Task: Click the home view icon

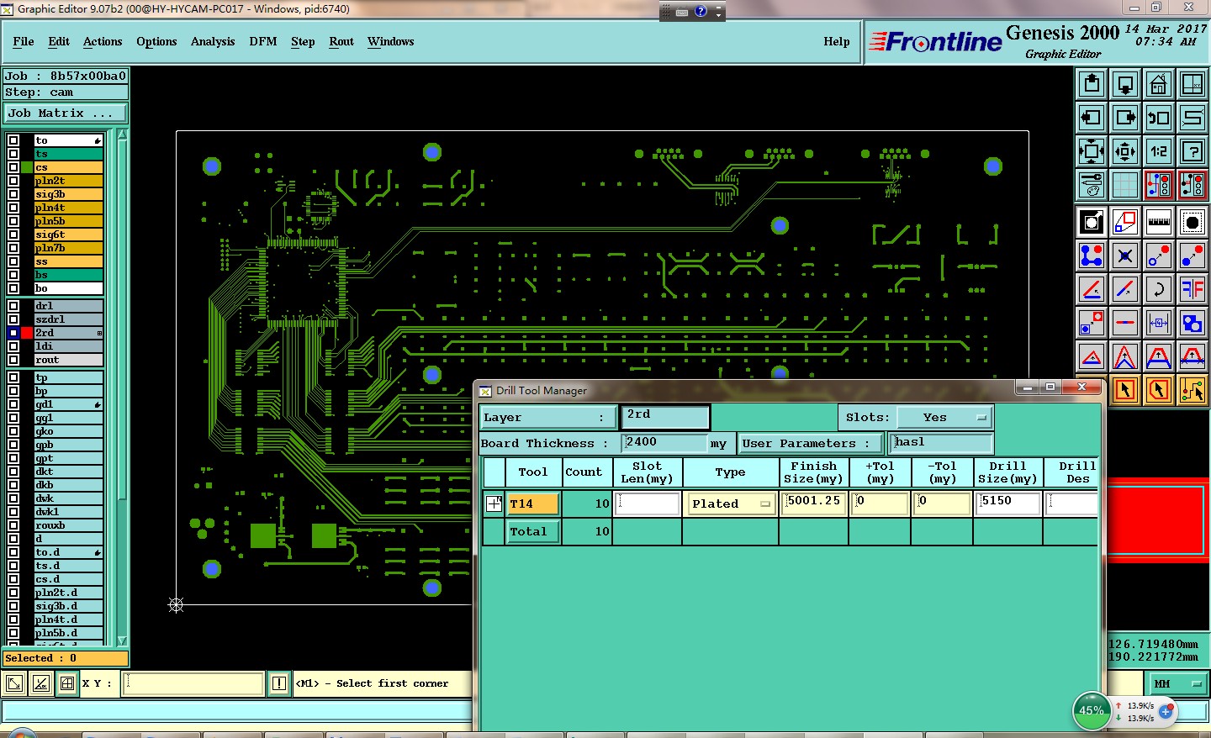Action: (1159, 84)
